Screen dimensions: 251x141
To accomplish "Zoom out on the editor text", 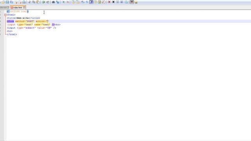I will click(67, 2).
